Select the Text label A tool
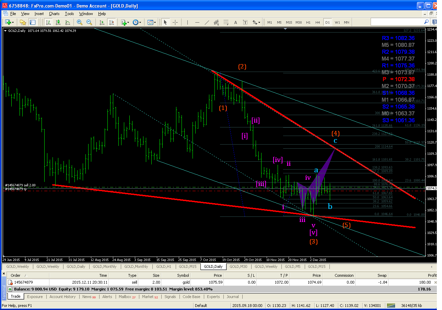The image size is (442, 310). [235, 22]
